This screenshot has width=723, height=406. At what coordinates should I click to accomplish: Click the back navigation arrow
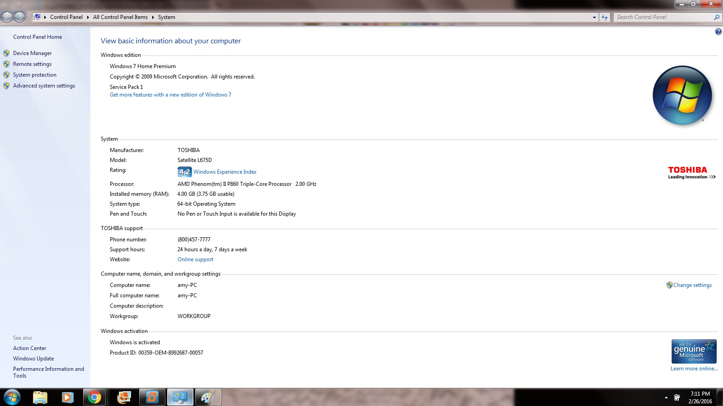pyautogui.click(x=7, y=17)
